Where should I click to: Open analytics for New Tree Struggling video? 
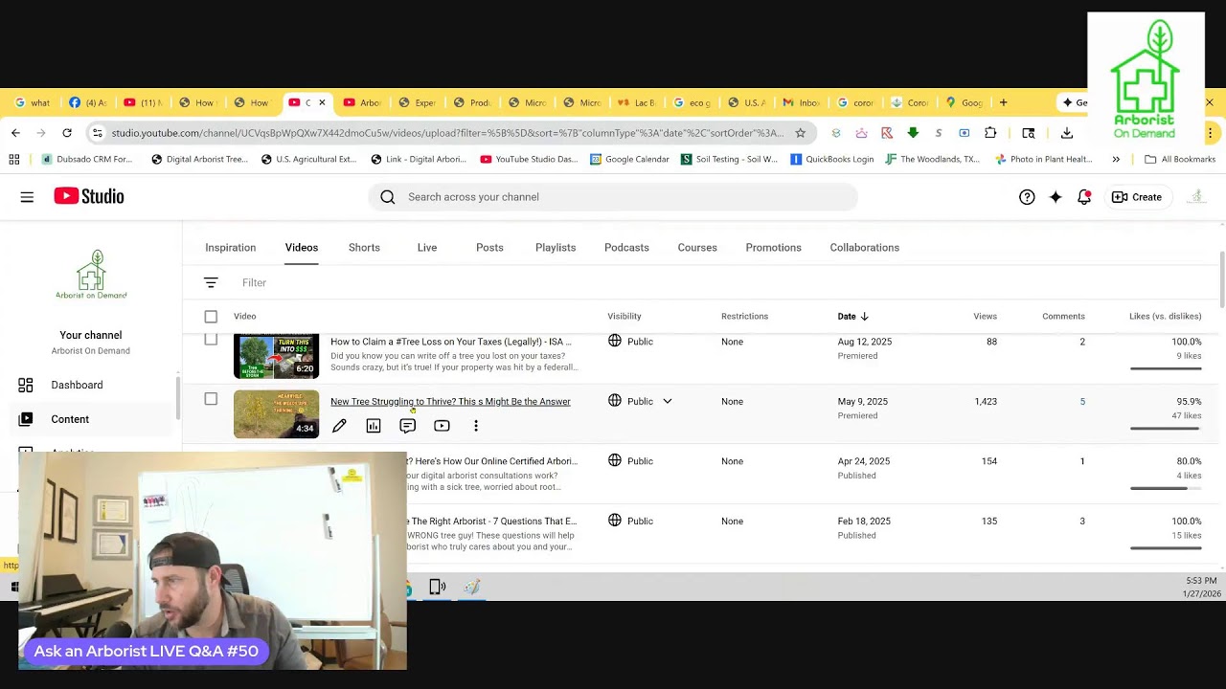374,426
